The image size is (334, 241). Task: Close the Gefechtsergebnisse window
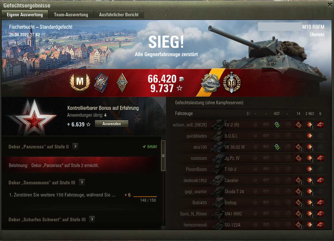(330, 5)
